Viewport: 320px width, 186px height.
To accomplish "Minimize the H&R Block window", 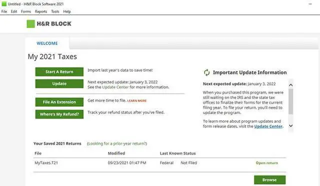I will 310,4.
